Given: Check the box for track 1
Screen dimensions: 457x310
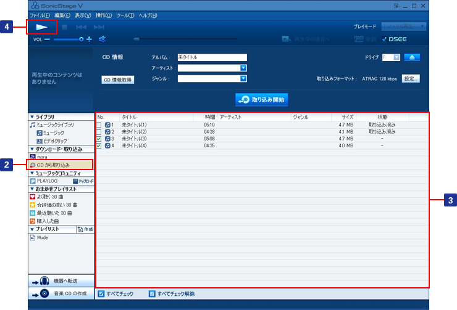Looking at the screenshot, I should point(99,125).
